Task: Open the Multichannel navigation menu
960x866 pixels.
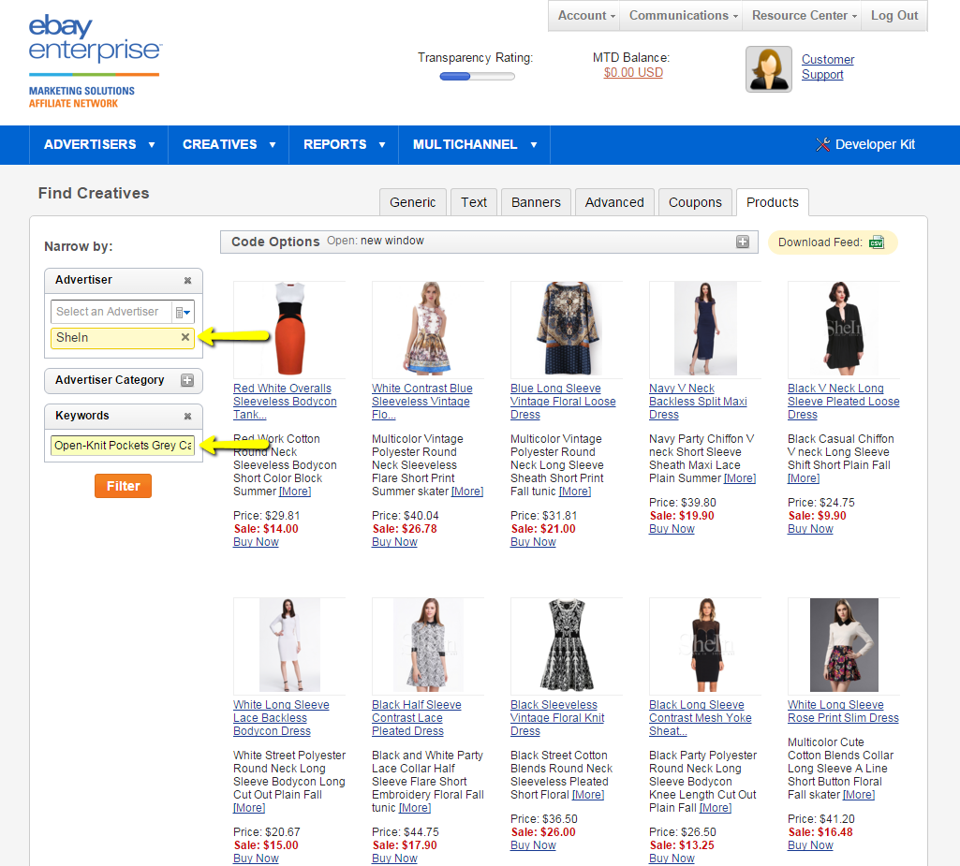Action: point(475,144)
